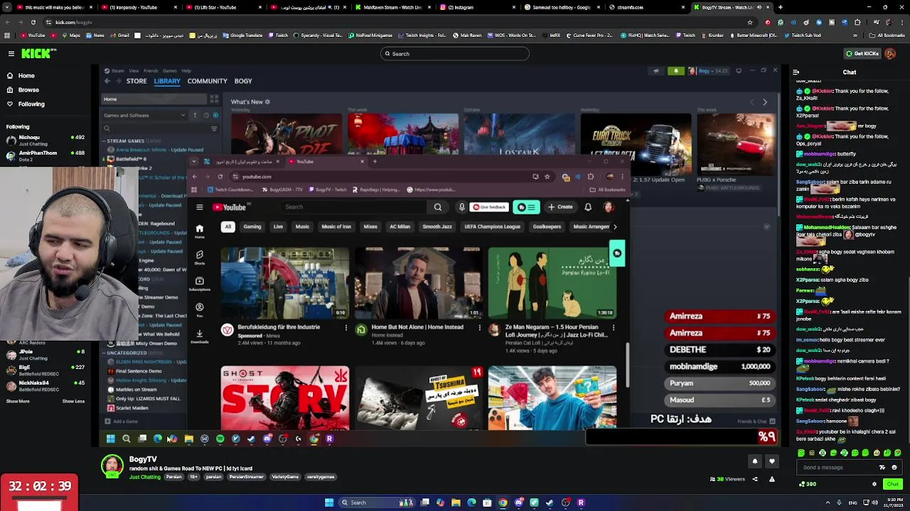This screenshot has width=910, height=511.
Task: Open Home But Not Alone video thumbnail
Action: (418, 282)
